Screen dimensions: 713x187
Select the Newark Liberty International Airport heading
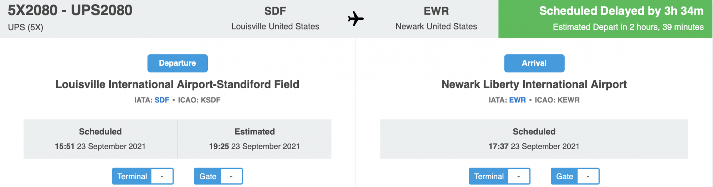[534, 85]
